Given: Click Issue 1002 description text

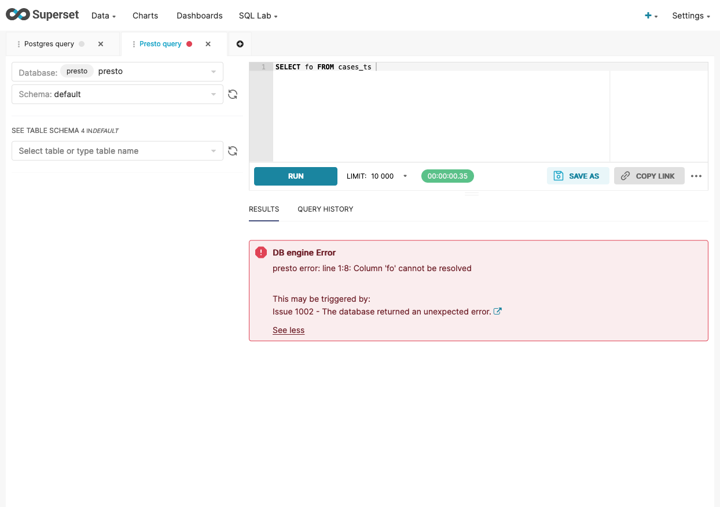Looking at the screenshot, I should click(x=382, y=312).
